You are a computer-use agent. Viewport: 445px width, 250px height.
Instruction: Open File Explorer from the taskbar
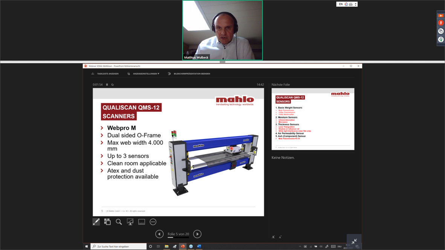point(167,247)
